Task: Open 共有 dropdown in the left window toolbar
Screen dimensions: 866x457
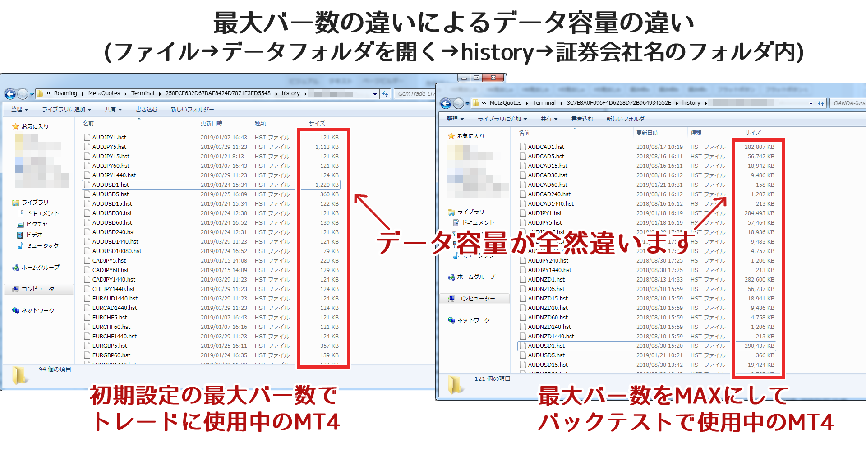Action: click(x=113, y=109)
